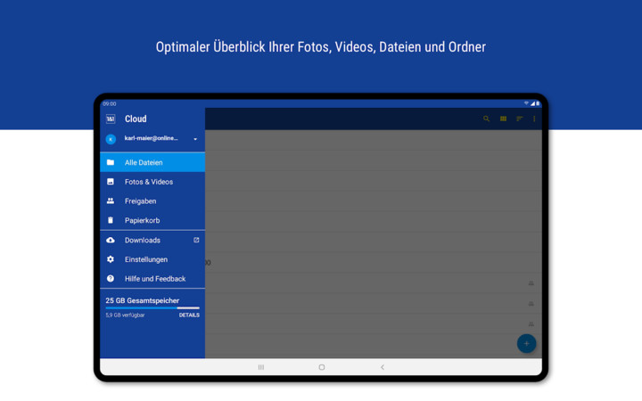Open the sort order options
This screenshot has height=401, width=642.
[x=519, y=119]
